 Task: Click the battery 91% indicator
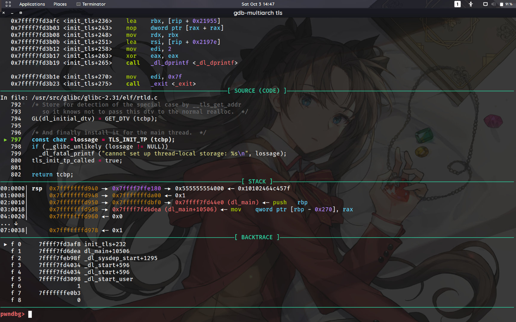coord(506,4)
